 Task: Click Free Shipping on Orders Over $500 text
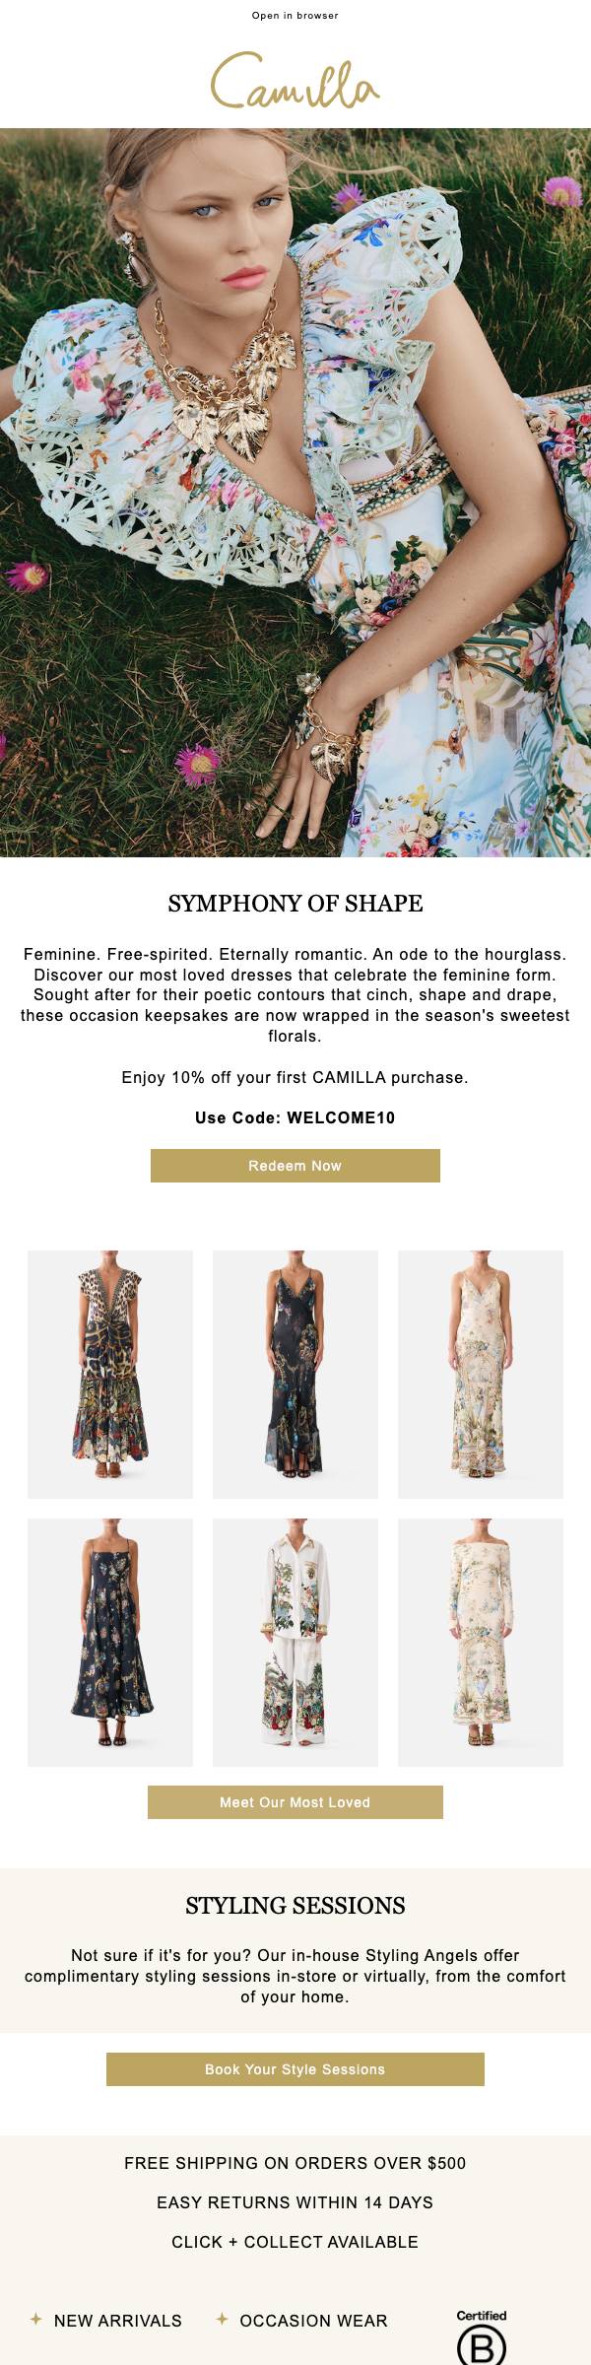click(295, 2163)
